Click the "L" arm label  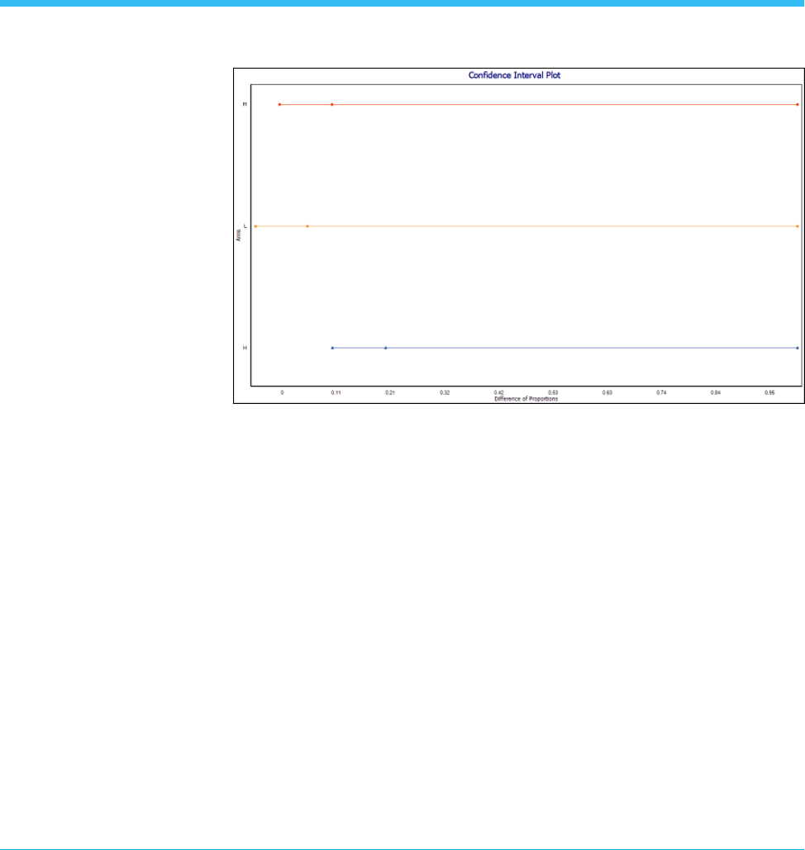(245, 226)
